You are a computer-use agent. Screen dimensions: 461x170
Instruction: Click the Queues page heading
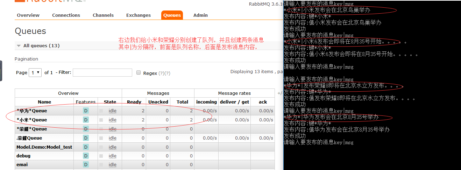click(30, 31)
